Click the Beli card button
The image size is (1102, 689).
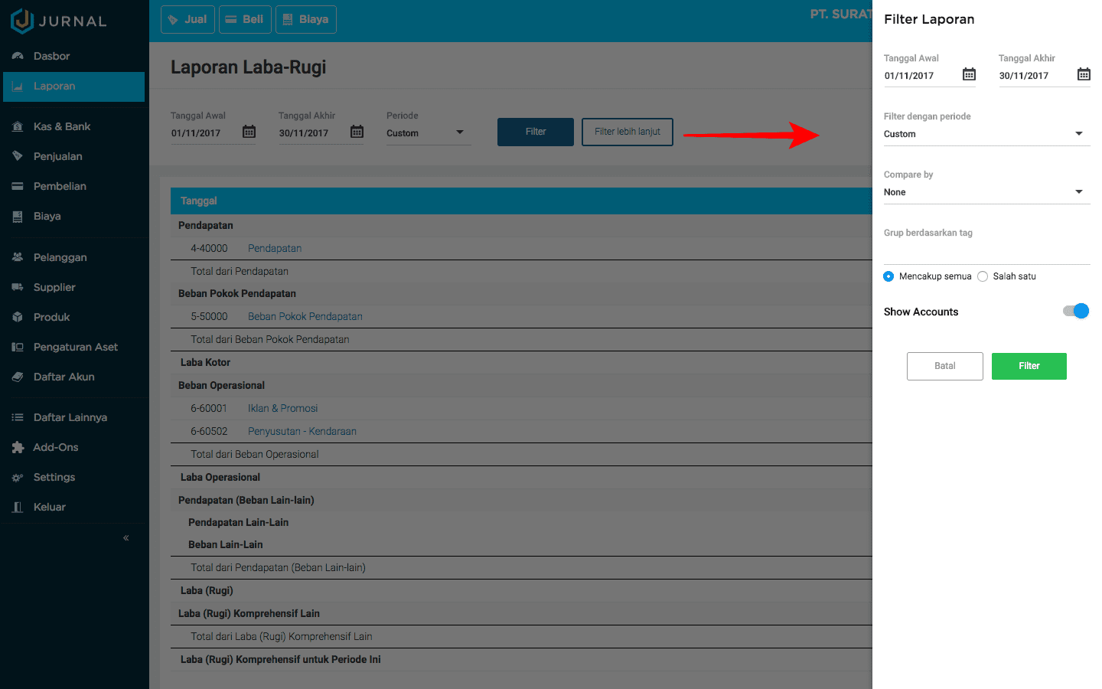244,19
